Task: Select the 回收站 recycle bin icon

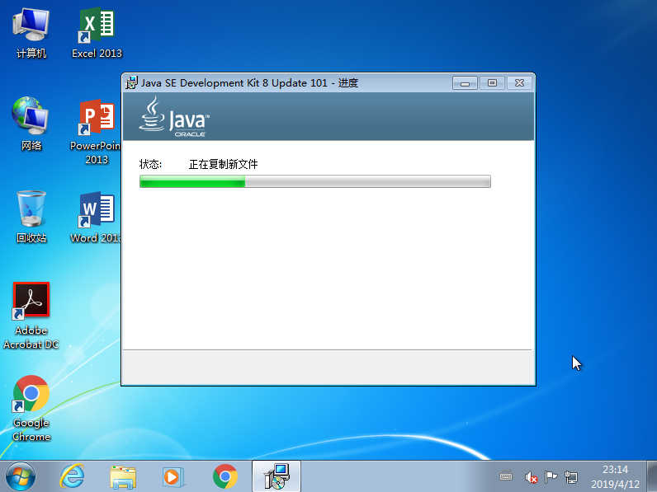Action: (x=31, y=217)
